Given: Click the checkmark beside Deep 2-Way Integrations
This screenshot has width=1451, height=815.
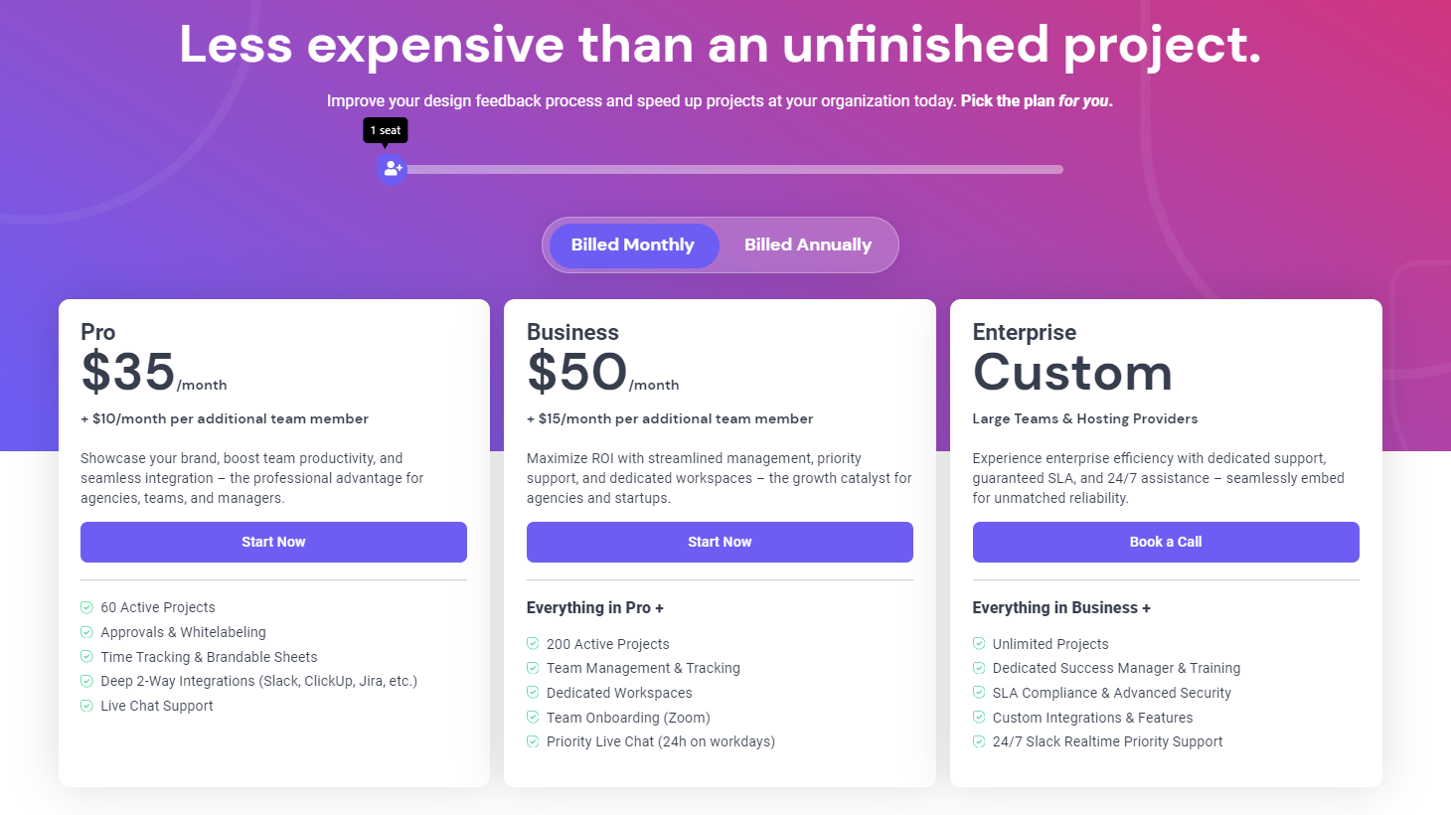Looking at the screenshot, I should click(85, 681).
